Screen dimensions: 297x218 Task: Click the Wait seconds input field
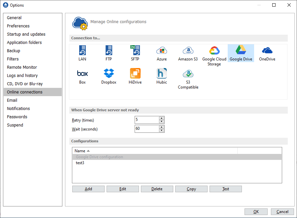tap(147, 129)
